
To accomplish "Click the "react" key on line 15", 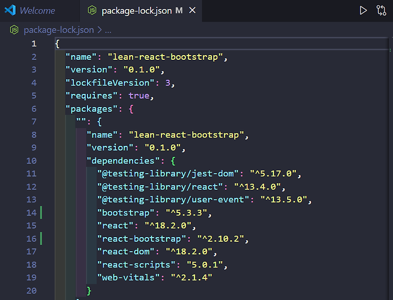I will point(115,226).
